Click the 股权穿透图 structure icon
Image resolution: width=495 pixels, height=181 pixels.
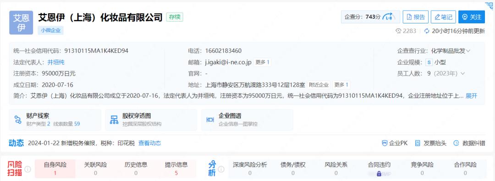pyautogui.click(x=114, y=120)
